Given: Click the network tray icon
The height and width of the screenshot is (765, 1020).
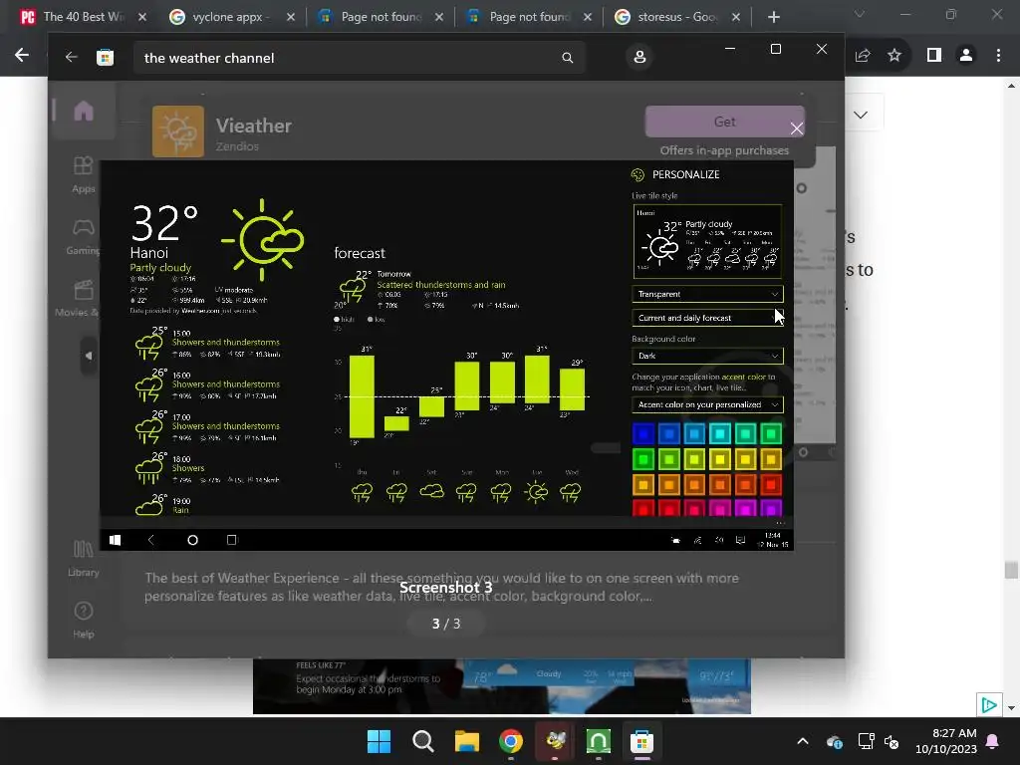Looking at the screenshot, I should point(866,741).
